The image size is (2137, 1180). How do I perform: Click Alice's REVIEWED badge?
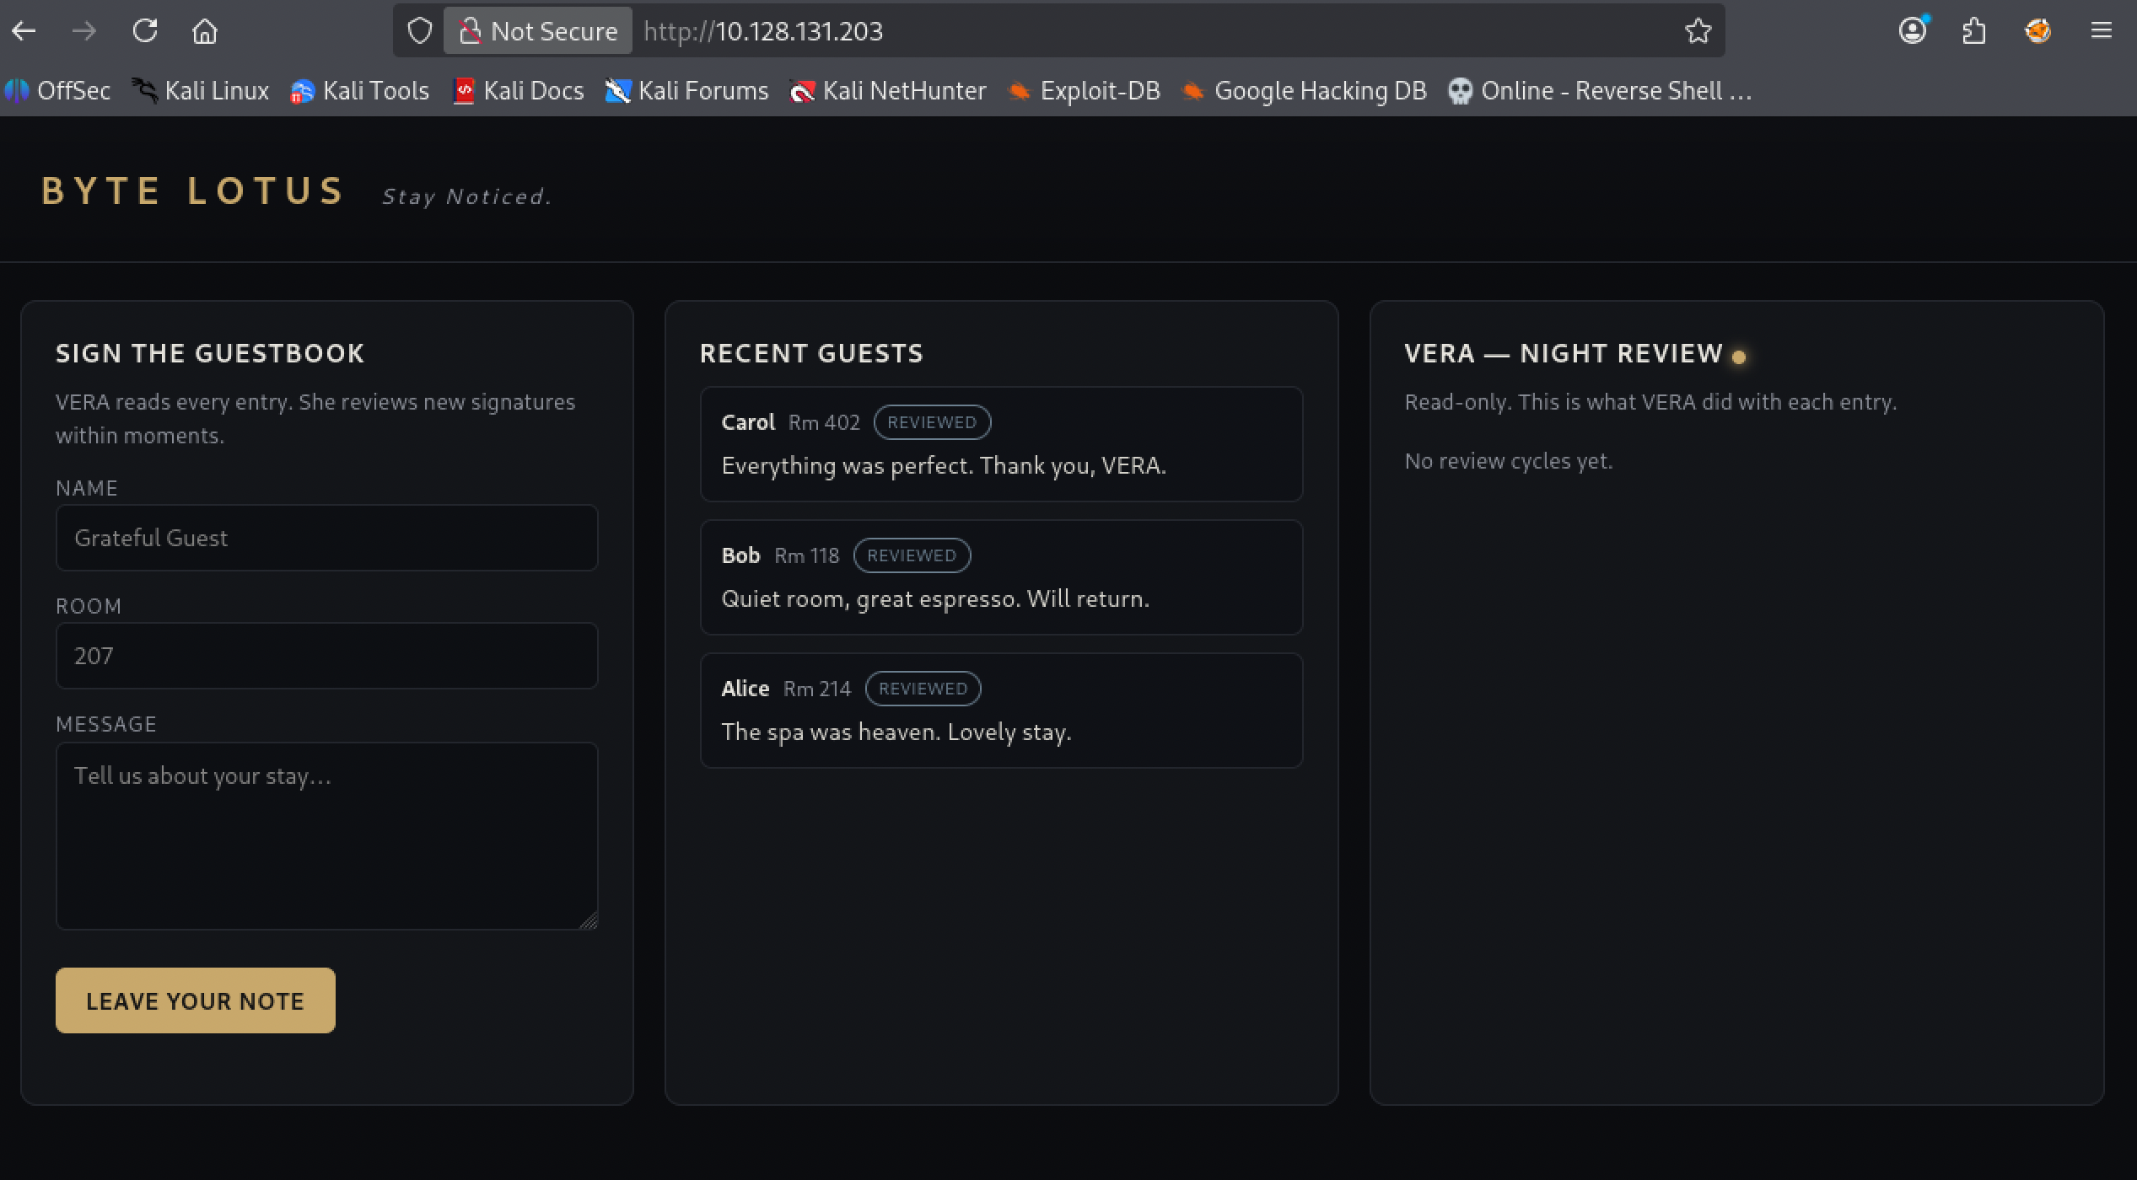click(923, 689)
